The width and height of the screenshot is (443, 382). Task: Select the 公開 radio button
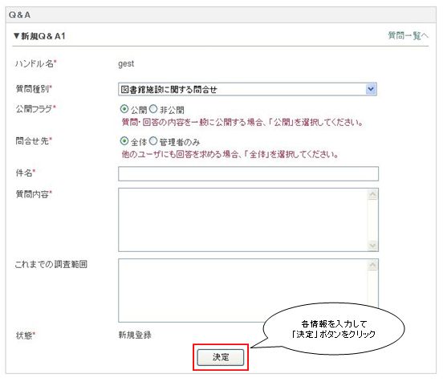pos(124,109)
